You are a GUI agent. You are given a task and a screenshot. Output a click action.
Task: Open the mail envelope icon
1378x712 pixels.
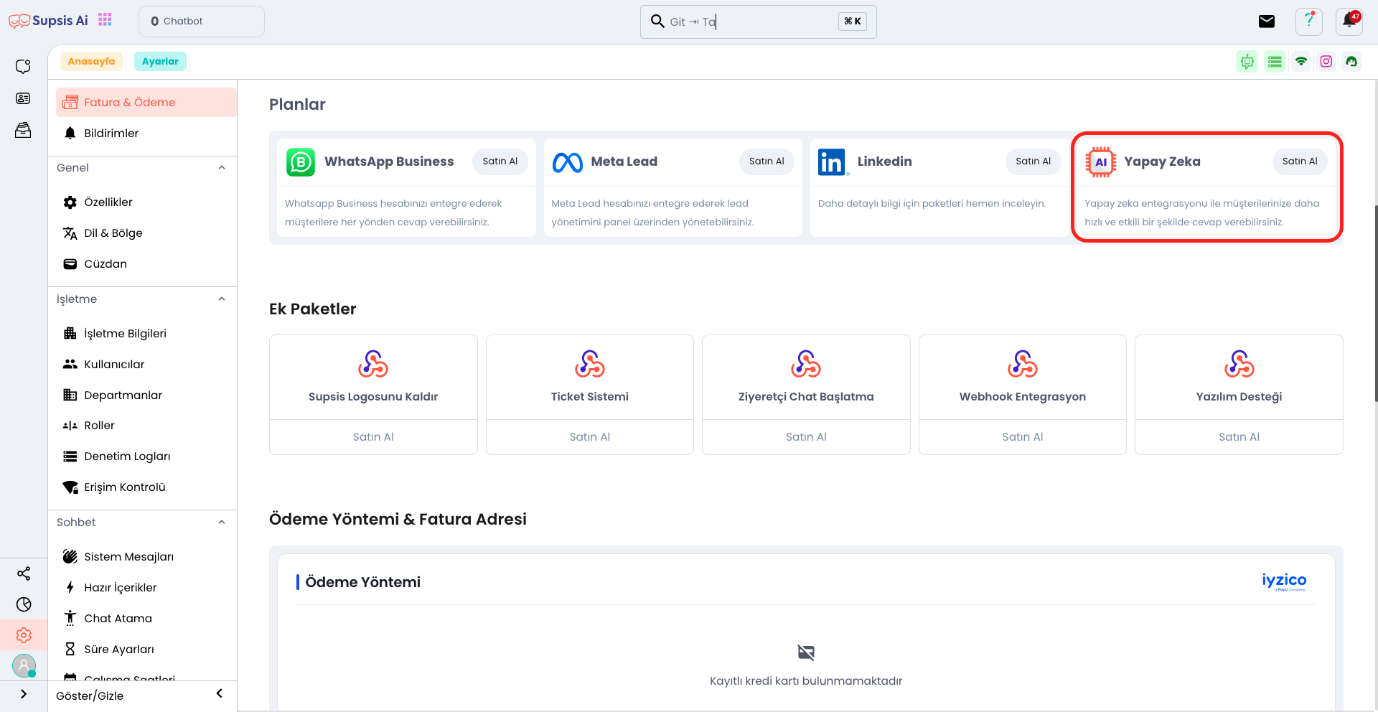1267,22
